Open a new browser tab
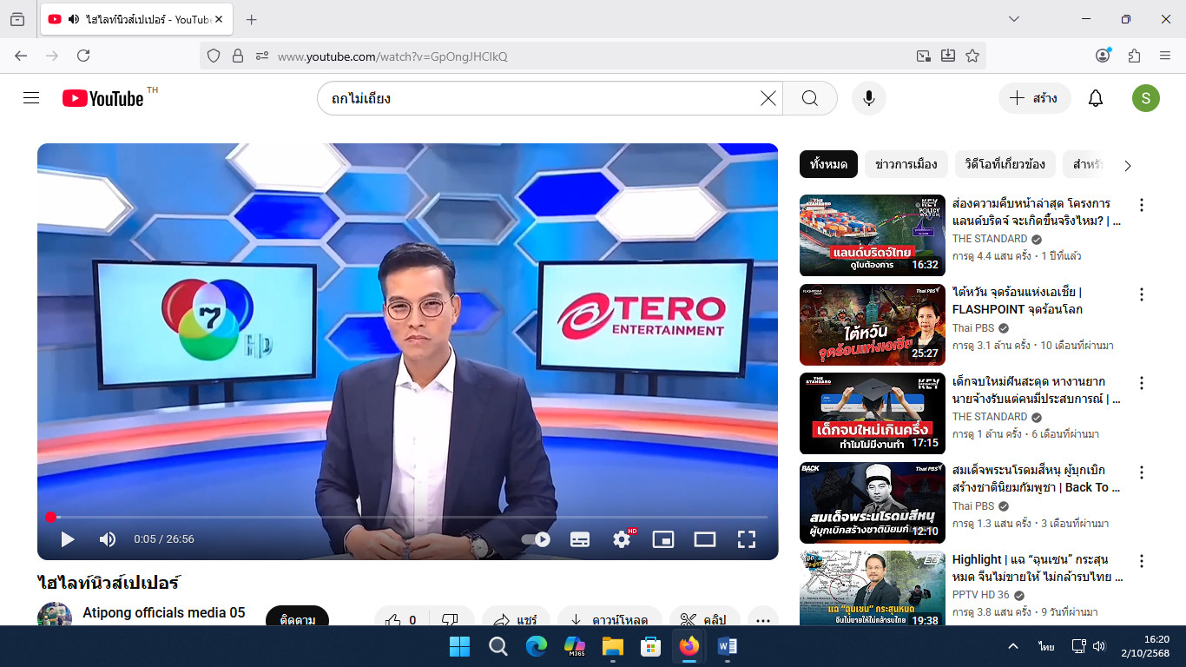Viewport: 1186px width, 667px height. point(252,19)
